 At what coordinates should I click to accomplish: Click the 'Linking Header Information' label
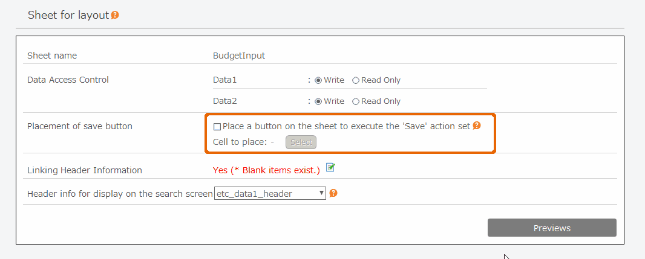[85, 170]
